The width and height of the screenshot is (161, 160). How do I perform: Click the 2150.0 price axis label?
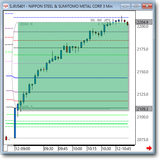(143, 72)
